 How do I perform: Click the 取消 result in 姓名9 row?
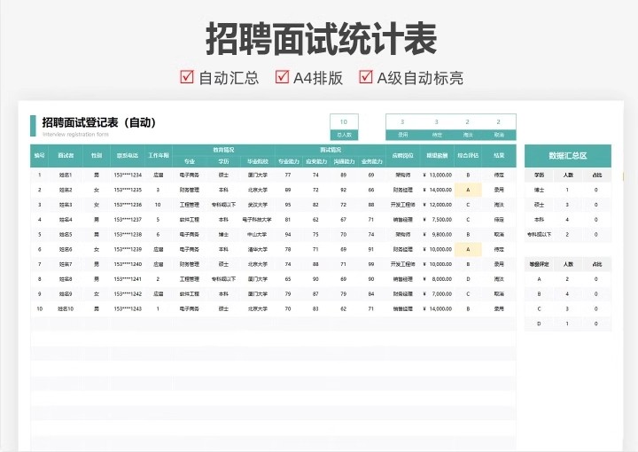coord(499,293)
